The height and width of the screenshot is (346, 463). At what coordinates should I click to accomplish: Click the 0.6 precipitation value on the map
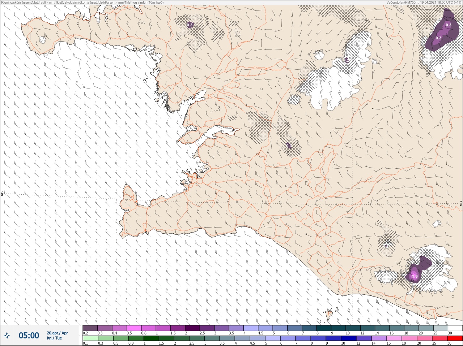tap(415, 277)
